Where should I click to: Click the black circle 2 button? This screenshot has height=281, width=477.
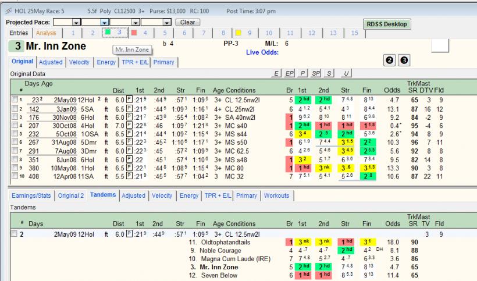(389, 61)
